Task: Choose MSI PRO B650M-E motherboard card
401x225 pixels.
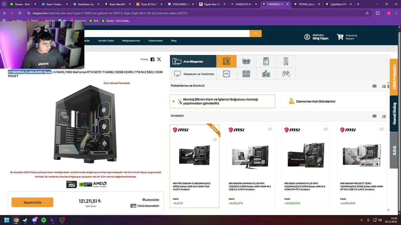Action: click(195, 166)
